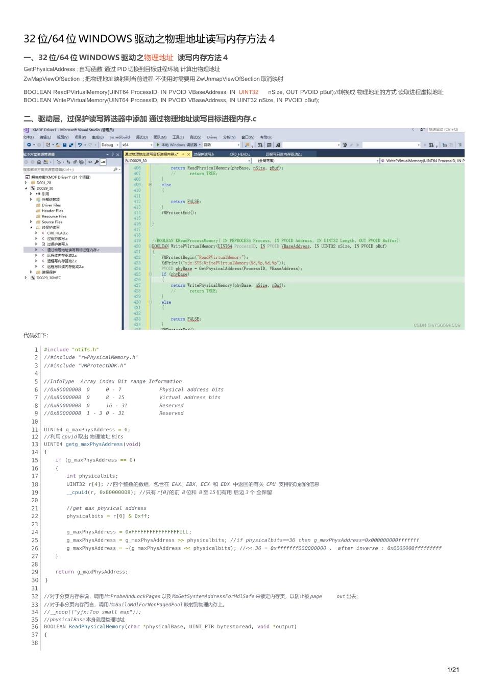Viewport: 485px width, 686px height.
Task: Collapse WritePVirtualMemory function at line 420
Action: (150, 246)
